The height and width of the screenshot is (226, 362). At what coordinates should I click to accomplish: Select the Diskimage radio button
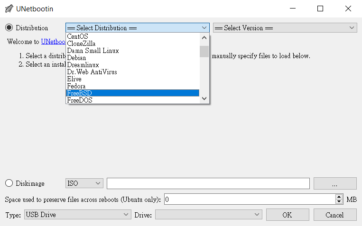pyautogui.click(x=9, y=183)
